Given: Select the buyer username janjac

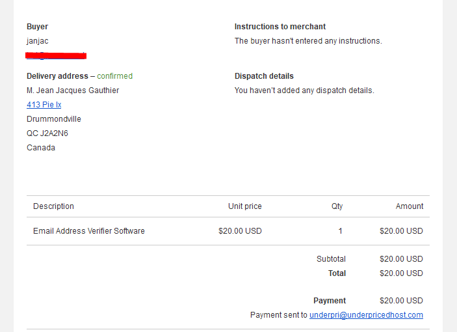Looking at the screenshot, I should coord(38,41).
